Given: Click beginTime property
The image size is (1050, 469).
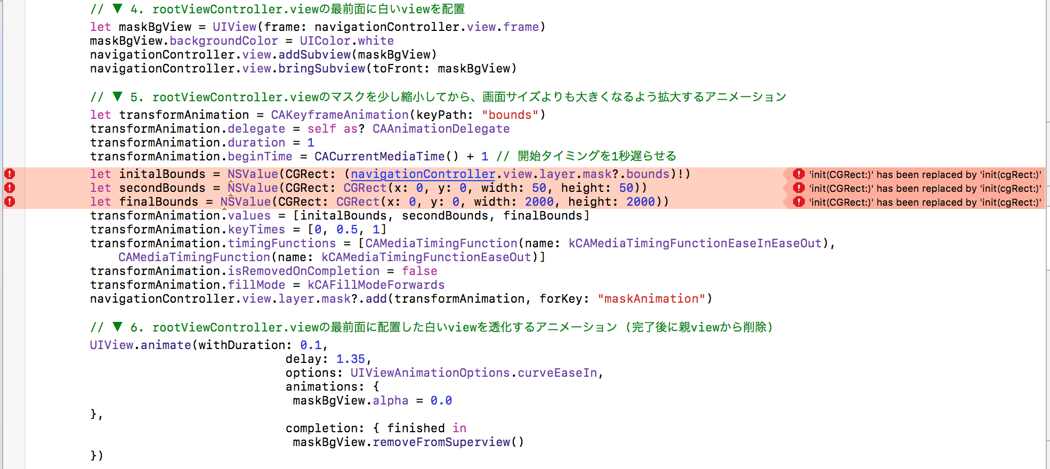Looking at the screenshot, I should (x=260, y=157).
